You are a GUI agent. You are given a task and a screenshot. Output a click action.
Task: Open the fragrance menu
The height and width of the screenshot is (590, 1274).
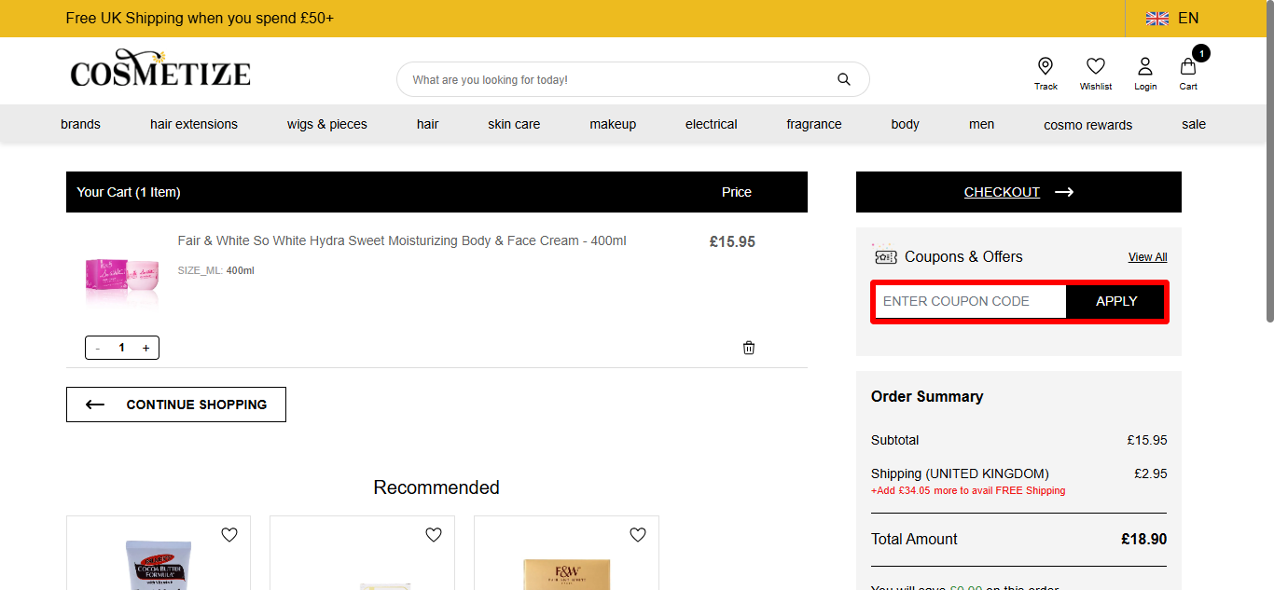point(814,124)
